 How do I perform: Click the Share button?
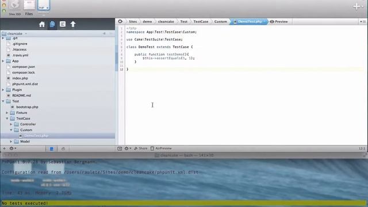(140, 148)
